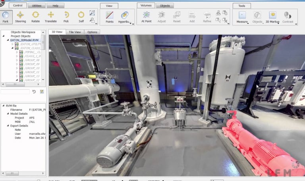This screenshot has width=305, height=181.
Task: Click the hierarchy boxes icon in Volumes group
Action: tap(218, 13)
